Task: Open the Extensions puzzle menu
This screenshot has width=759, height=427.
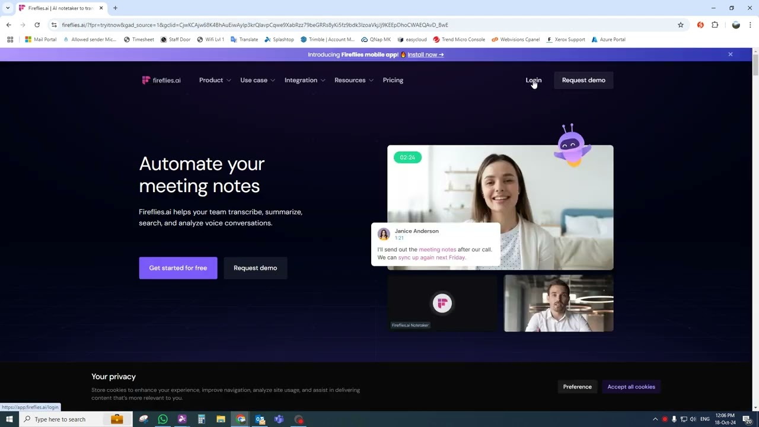Action: (715, 25)
